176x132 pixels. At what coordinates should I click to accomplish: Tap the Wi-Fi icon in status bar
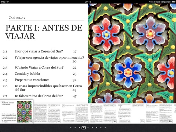(8, 2)
